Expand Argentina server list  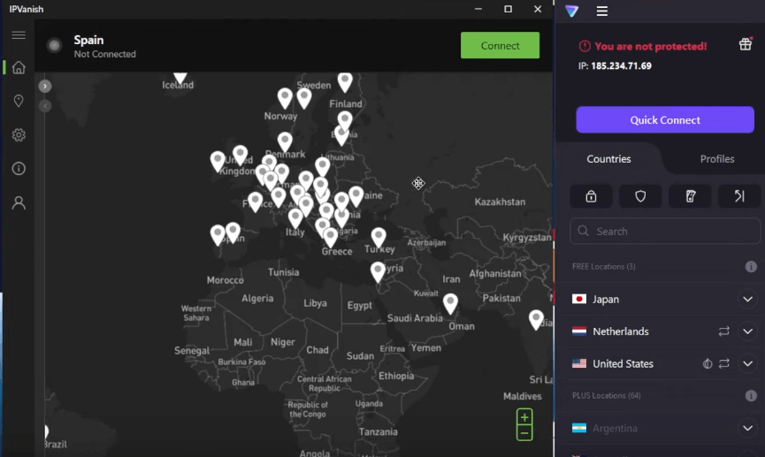[748, 428]
